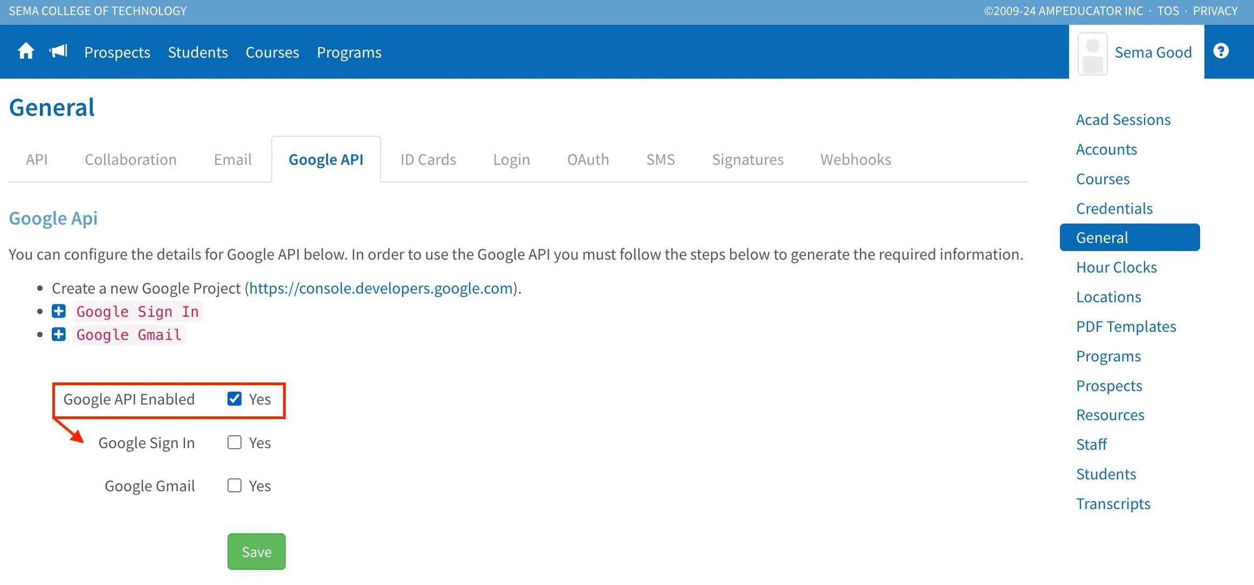Screen dimensions: 1254x585
Task: Open Resources in sidebar
Action: [x=1110, y=415]
